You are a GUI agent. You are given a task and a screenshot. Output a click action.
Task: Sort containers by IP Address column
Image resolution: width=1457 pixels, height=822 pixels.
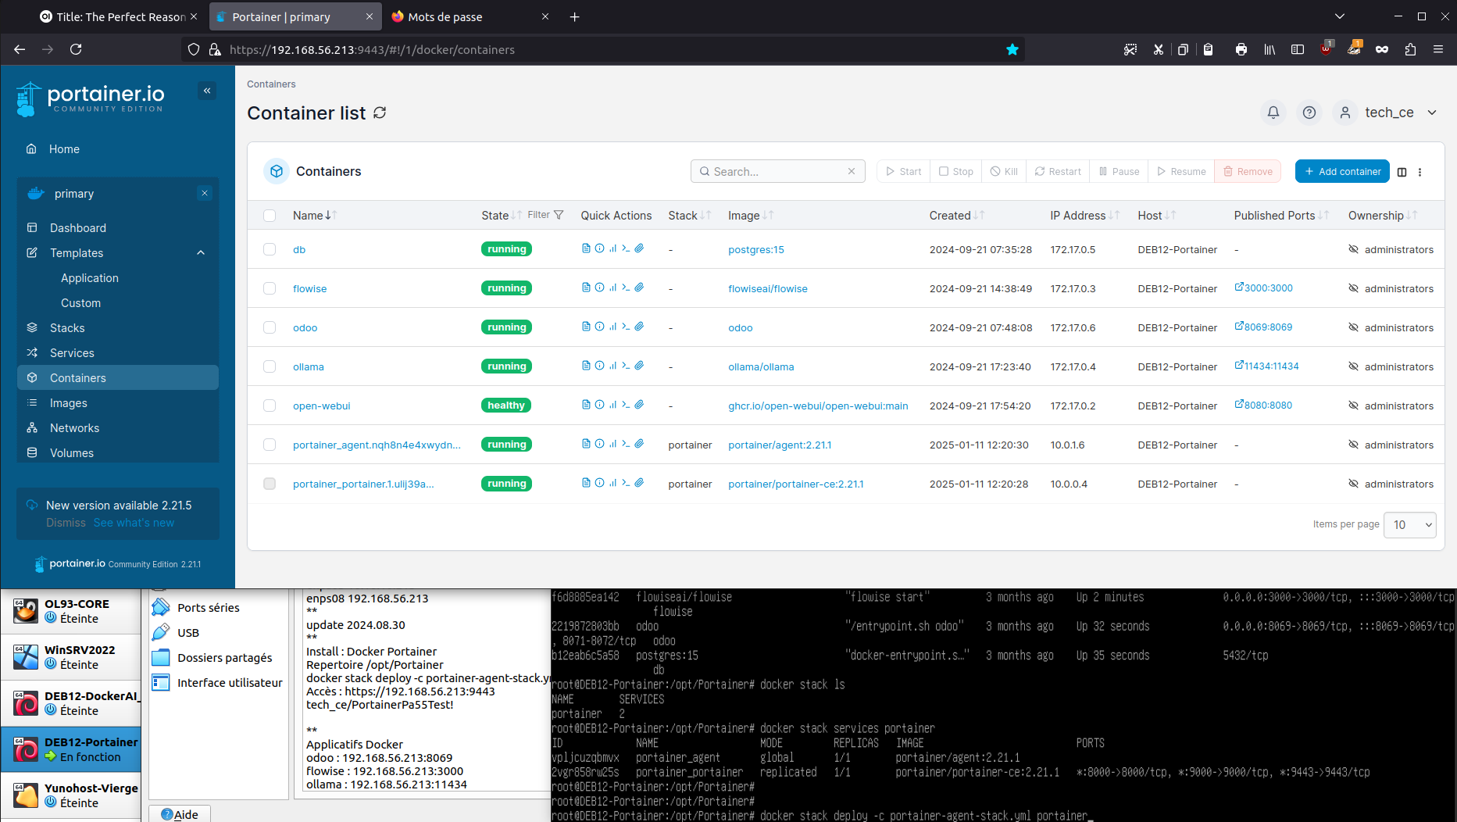(x=1084, y=216)
